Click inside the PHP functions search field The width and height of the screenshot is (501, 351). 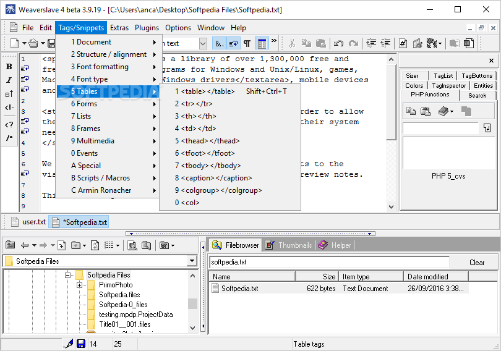[x=440, y=128]
